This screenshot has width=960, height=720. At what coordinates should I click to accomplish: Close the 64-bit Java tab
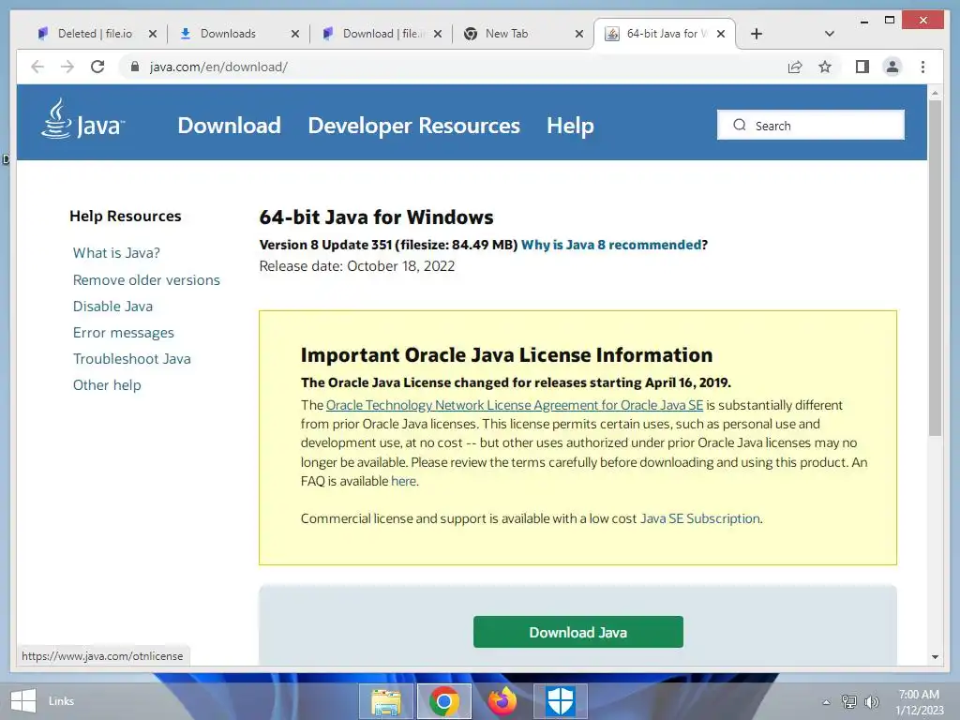[x=721, y=34]
